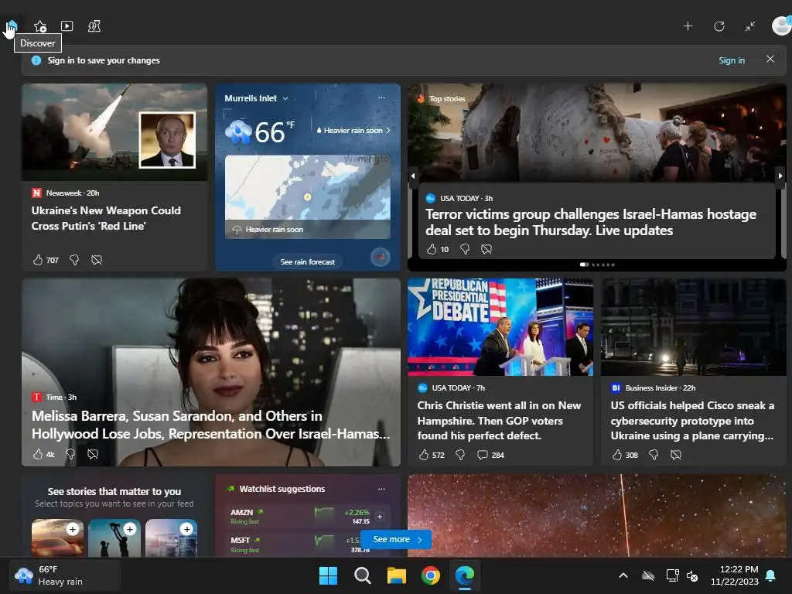
Task: Click the top stories carousel page dots
Action: [597, 265]
